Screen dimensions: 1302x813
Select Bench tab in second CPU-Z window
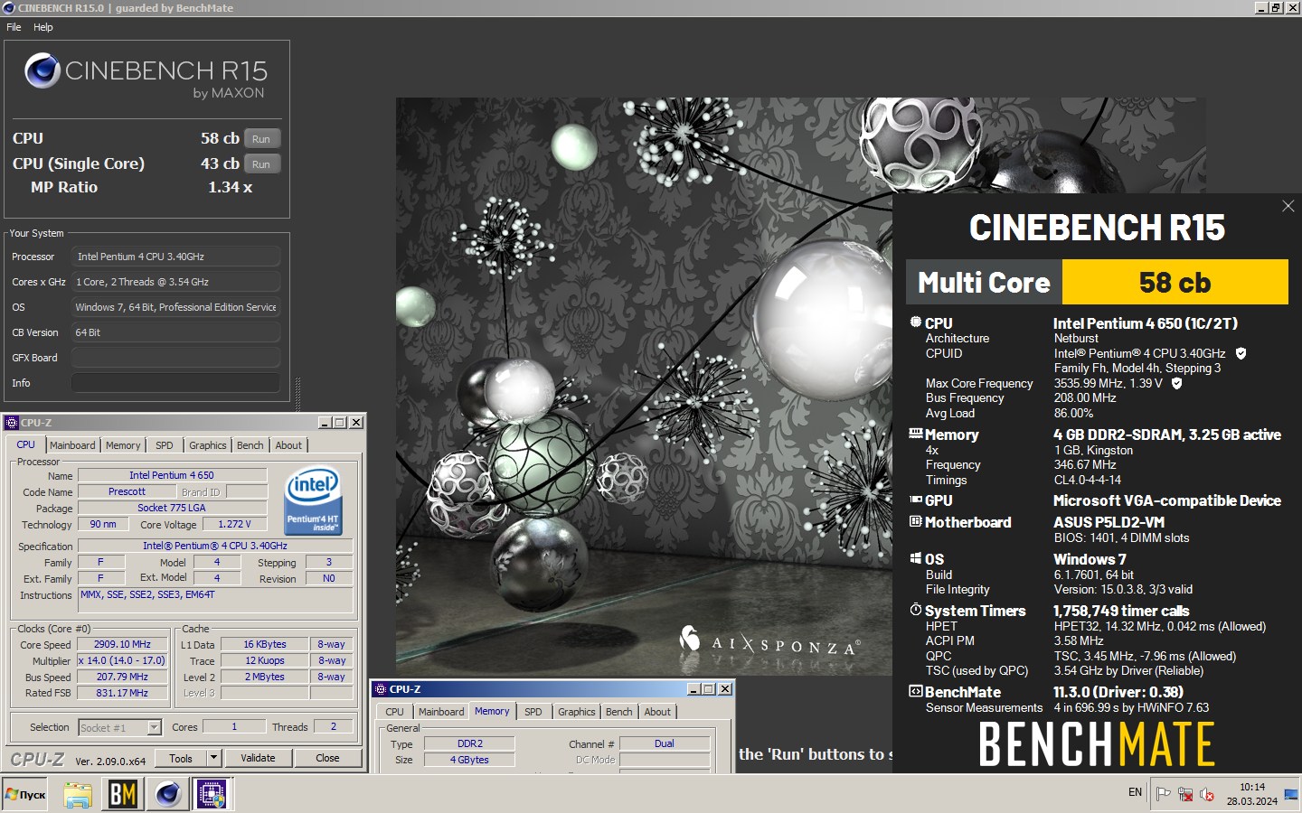click(619, 712)
